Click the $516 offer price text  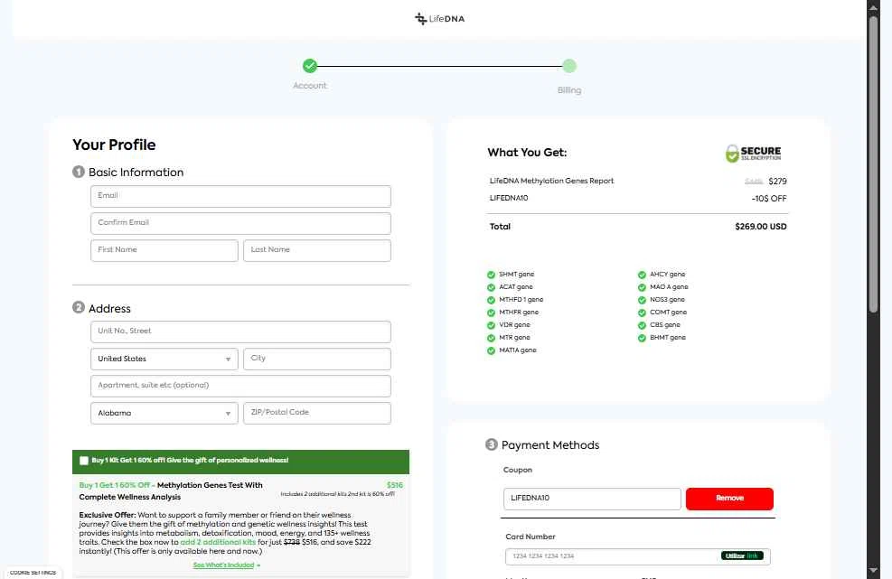tap(394, 485)
